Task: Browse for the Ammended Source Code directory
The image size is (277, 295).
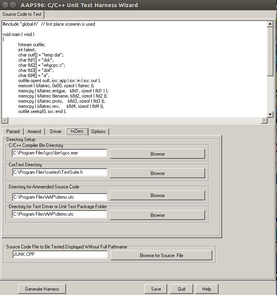Action: tap(157, 195)
